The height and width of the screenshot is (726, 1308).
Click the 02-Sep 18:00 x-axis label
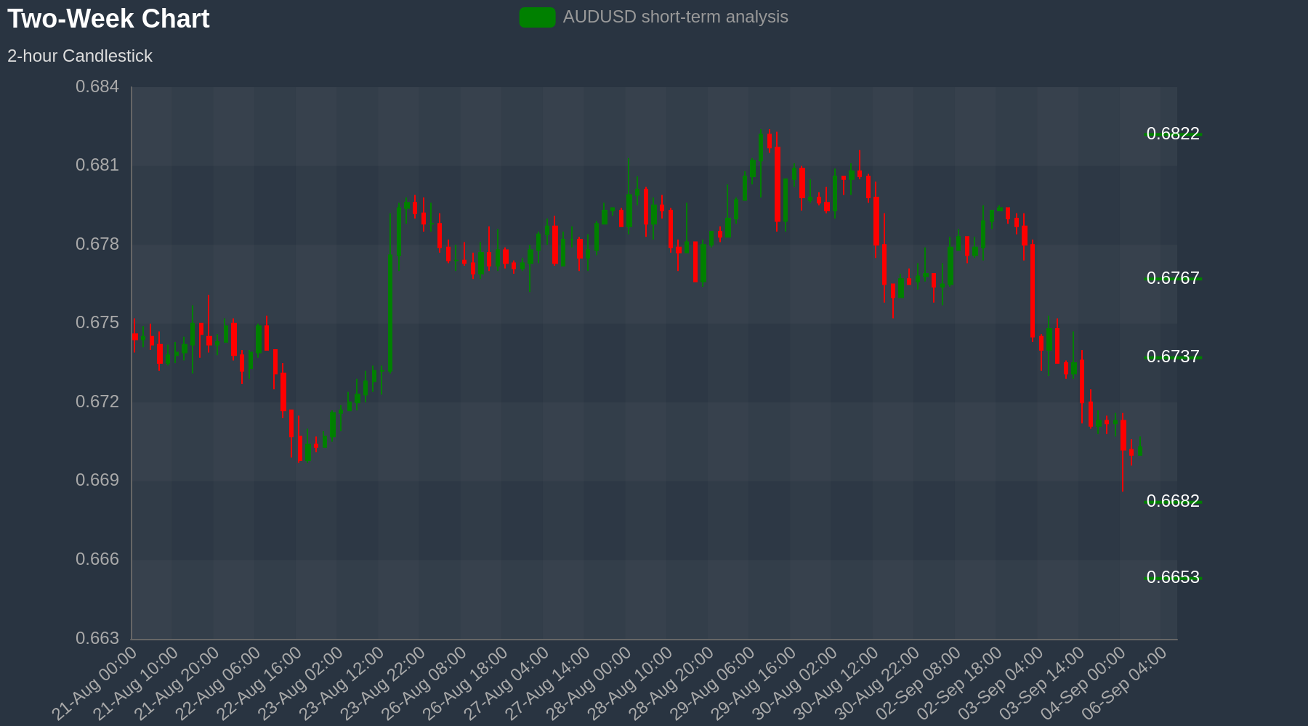(x=959, y=683)
